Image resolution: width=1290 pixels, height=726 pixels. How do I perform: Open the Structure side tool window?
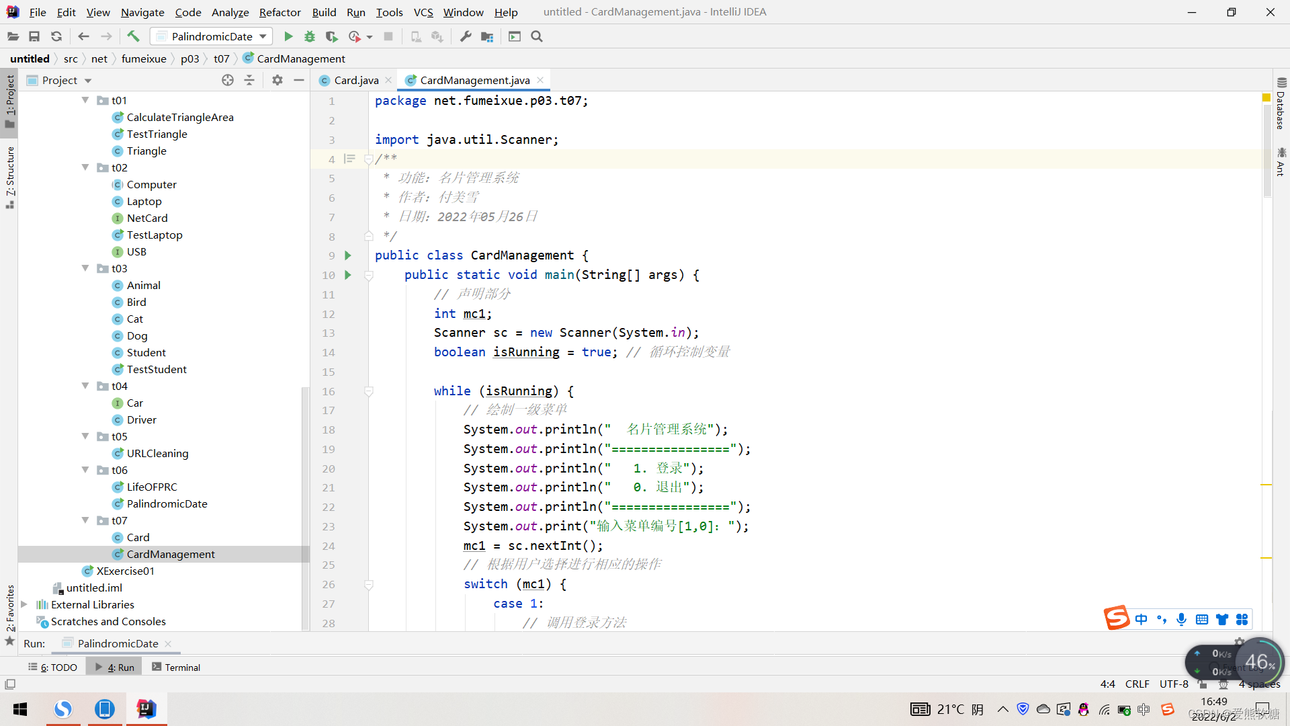[10, 177]
